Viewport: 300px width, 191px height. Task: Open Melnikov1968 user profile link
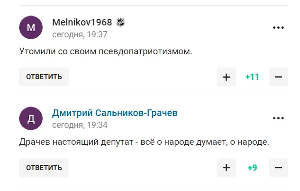click(82, 22)
